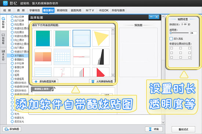The height and width of the screenshot is (134, 202).
Task: Check the middle-right quick position box
Action: 190,53
